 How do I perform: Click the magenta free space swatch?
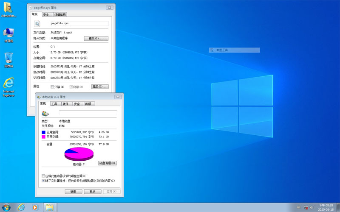44,137
